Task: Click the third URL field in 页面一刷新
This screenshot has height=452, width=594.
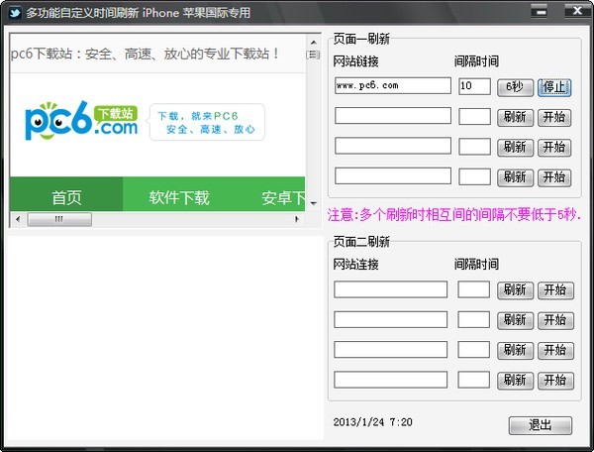Action: click(x=393, y=146)
